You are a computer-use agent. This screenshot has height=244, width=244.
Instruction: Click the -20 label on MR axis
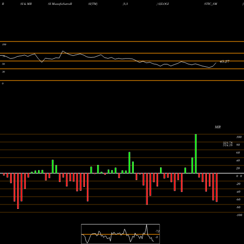click(238, 184)
